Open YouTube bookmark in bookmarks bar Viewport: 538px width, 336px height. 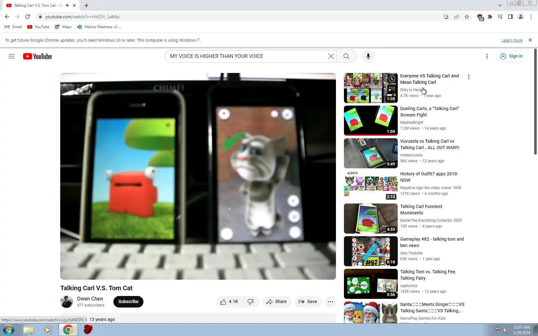pyautogui.click(x=38, y=27)
